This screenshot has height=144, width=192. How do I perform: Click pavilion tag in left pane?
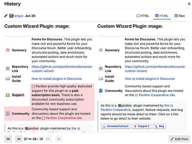point(32,128)
